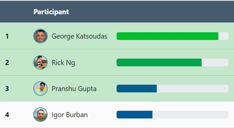Click George Katsoudas's green progress bar
This screenshot has height=128, width=234.
167,36
